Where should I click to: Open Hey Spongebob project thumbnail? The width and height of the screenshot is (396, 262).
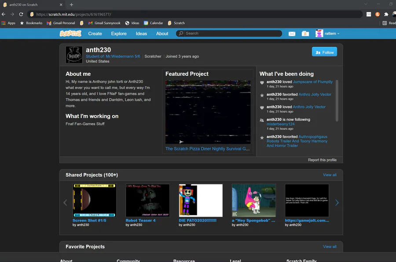tap(253, 200)
